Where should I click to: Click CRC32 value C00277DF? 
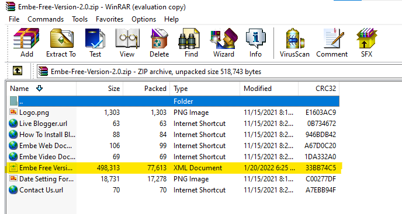[x=321, y=178]
